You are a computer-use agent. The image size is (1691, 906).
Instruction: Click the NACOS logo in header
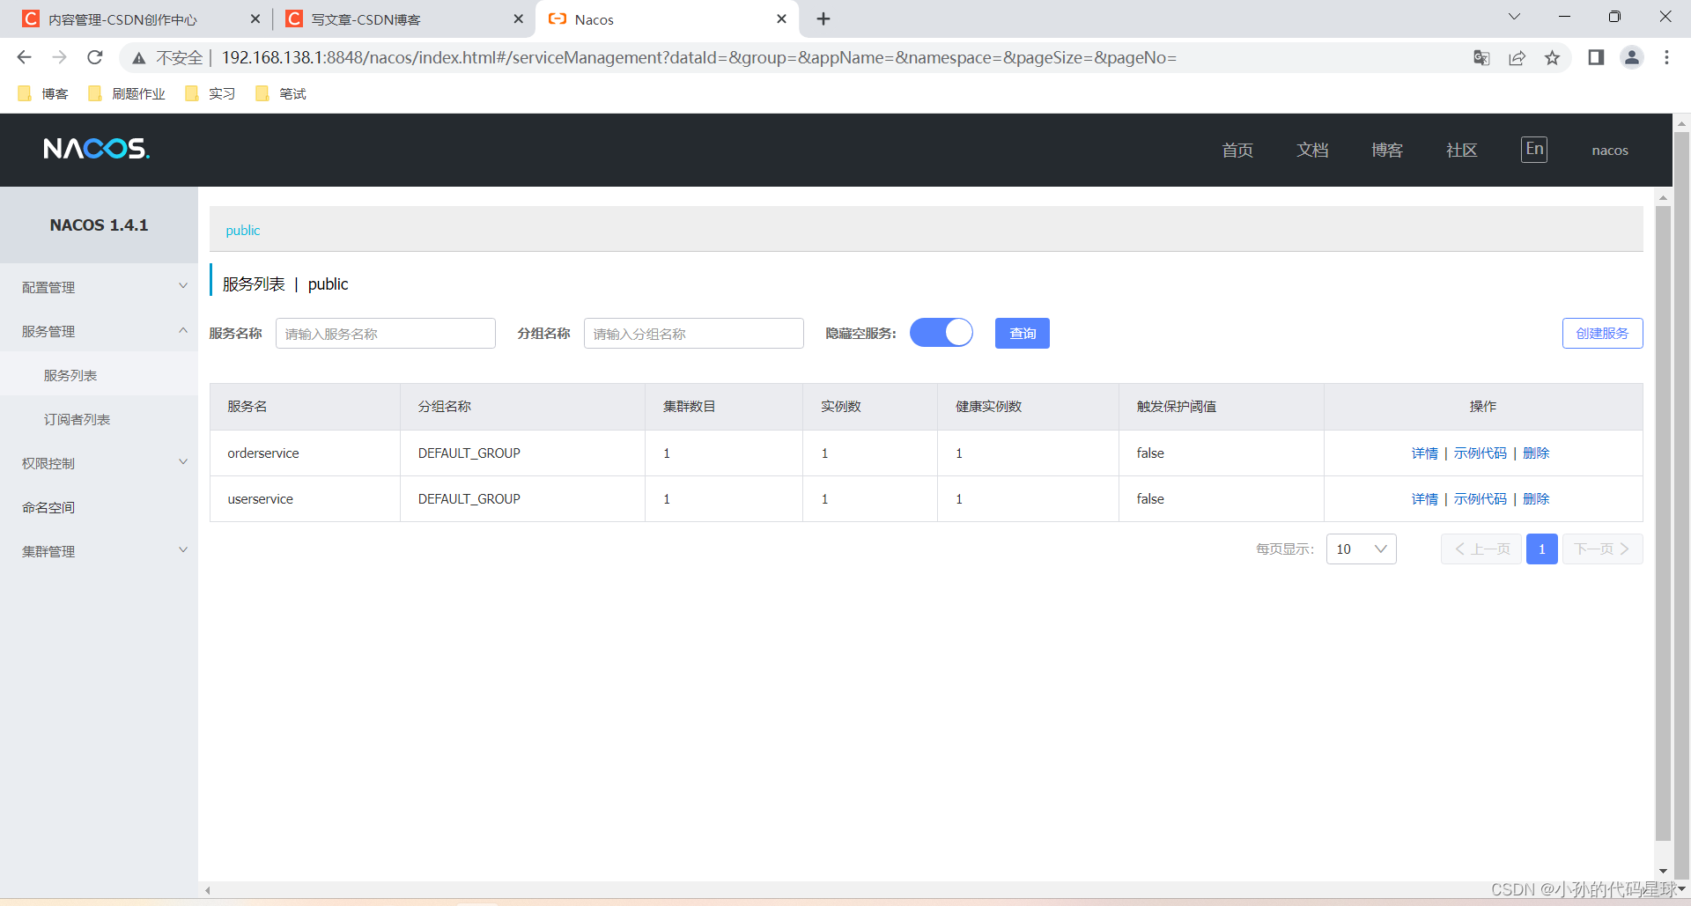pos(97,149)
